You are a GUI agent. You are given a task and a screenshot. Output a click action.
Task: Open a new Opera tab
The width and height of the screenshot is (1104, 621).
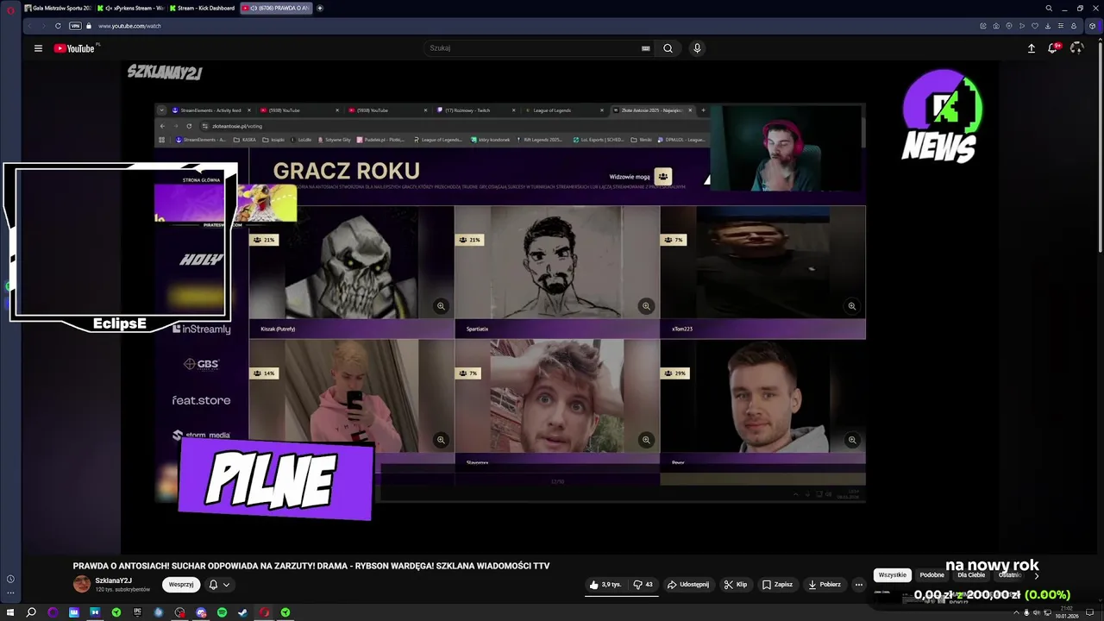[x=320, y=8]
